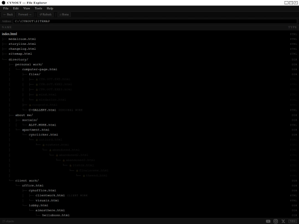Click the objects count in status bar
This screenshot has width=299, height=224.
coord(8,221)
